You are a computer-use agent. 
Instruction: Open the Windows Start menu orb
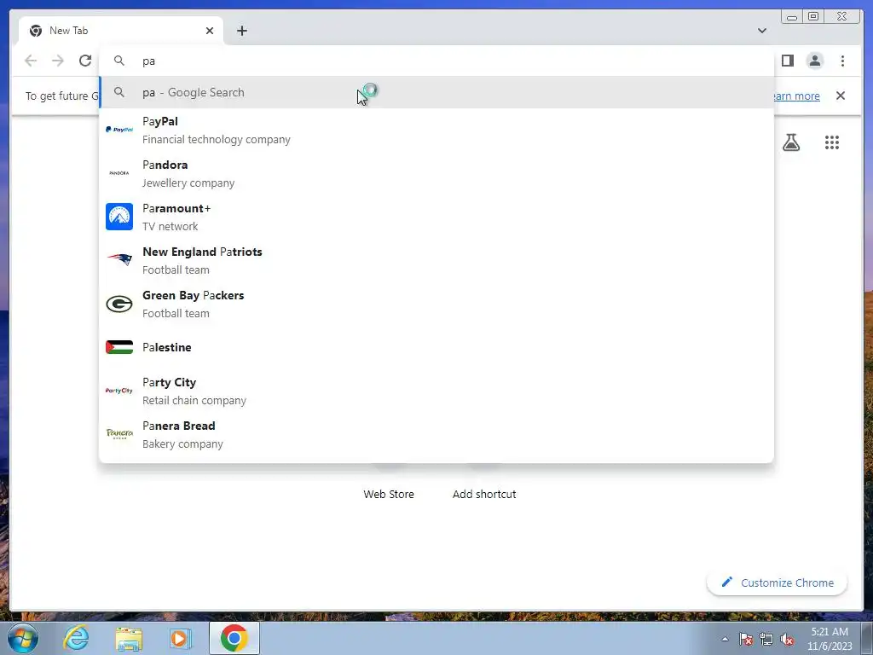click(22, 638)
